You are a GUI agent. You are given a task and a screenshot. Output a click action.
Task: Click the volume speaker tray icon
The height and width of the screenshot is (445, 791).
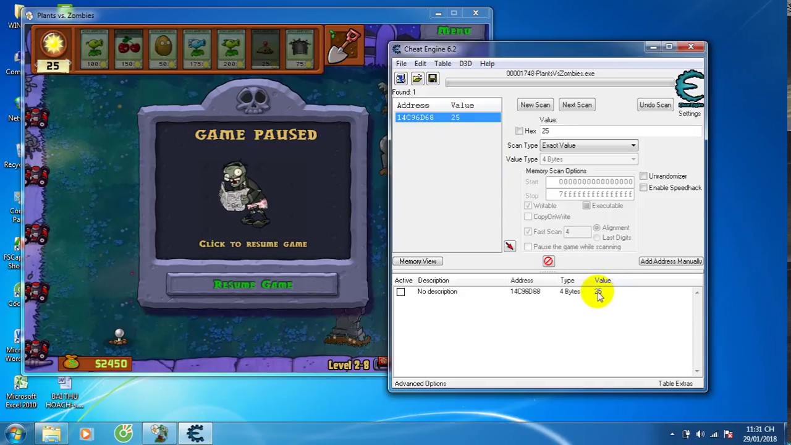tap(700, 434)
